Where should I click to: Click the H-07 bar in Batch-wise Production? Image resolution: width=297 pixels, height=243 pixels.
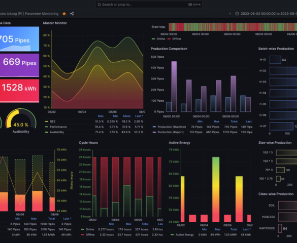tap(281, 126)
